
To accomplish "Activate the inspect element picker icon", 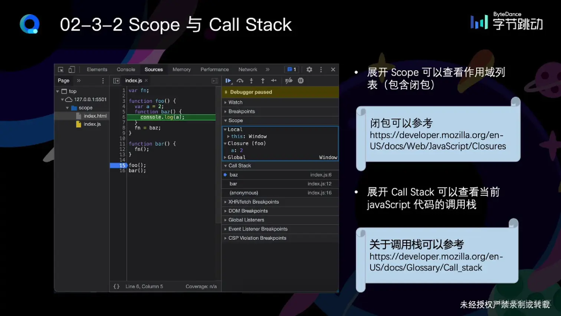I will [x=61, y=69].
